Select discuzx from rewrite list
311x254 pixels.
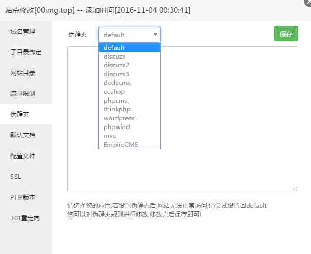click(129, 57)
